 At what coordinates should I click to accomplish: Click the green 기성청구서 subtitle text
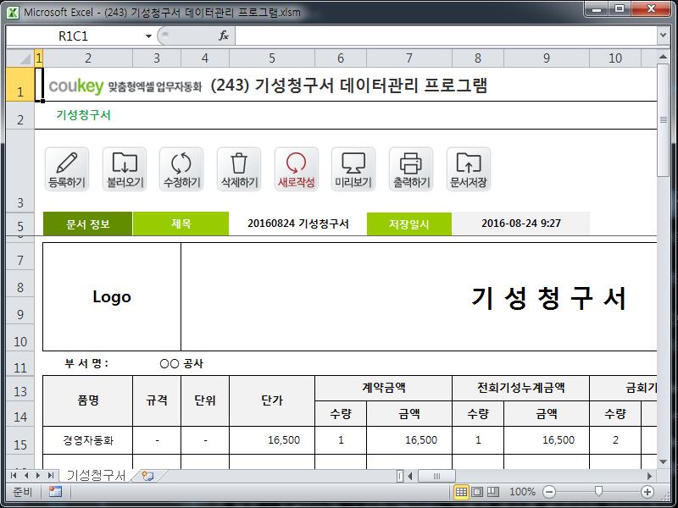[83, 115]
